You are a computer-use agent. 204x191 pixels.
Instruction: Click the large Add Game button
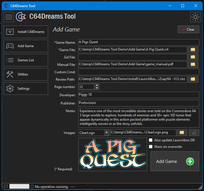click(x=175, y=161)
